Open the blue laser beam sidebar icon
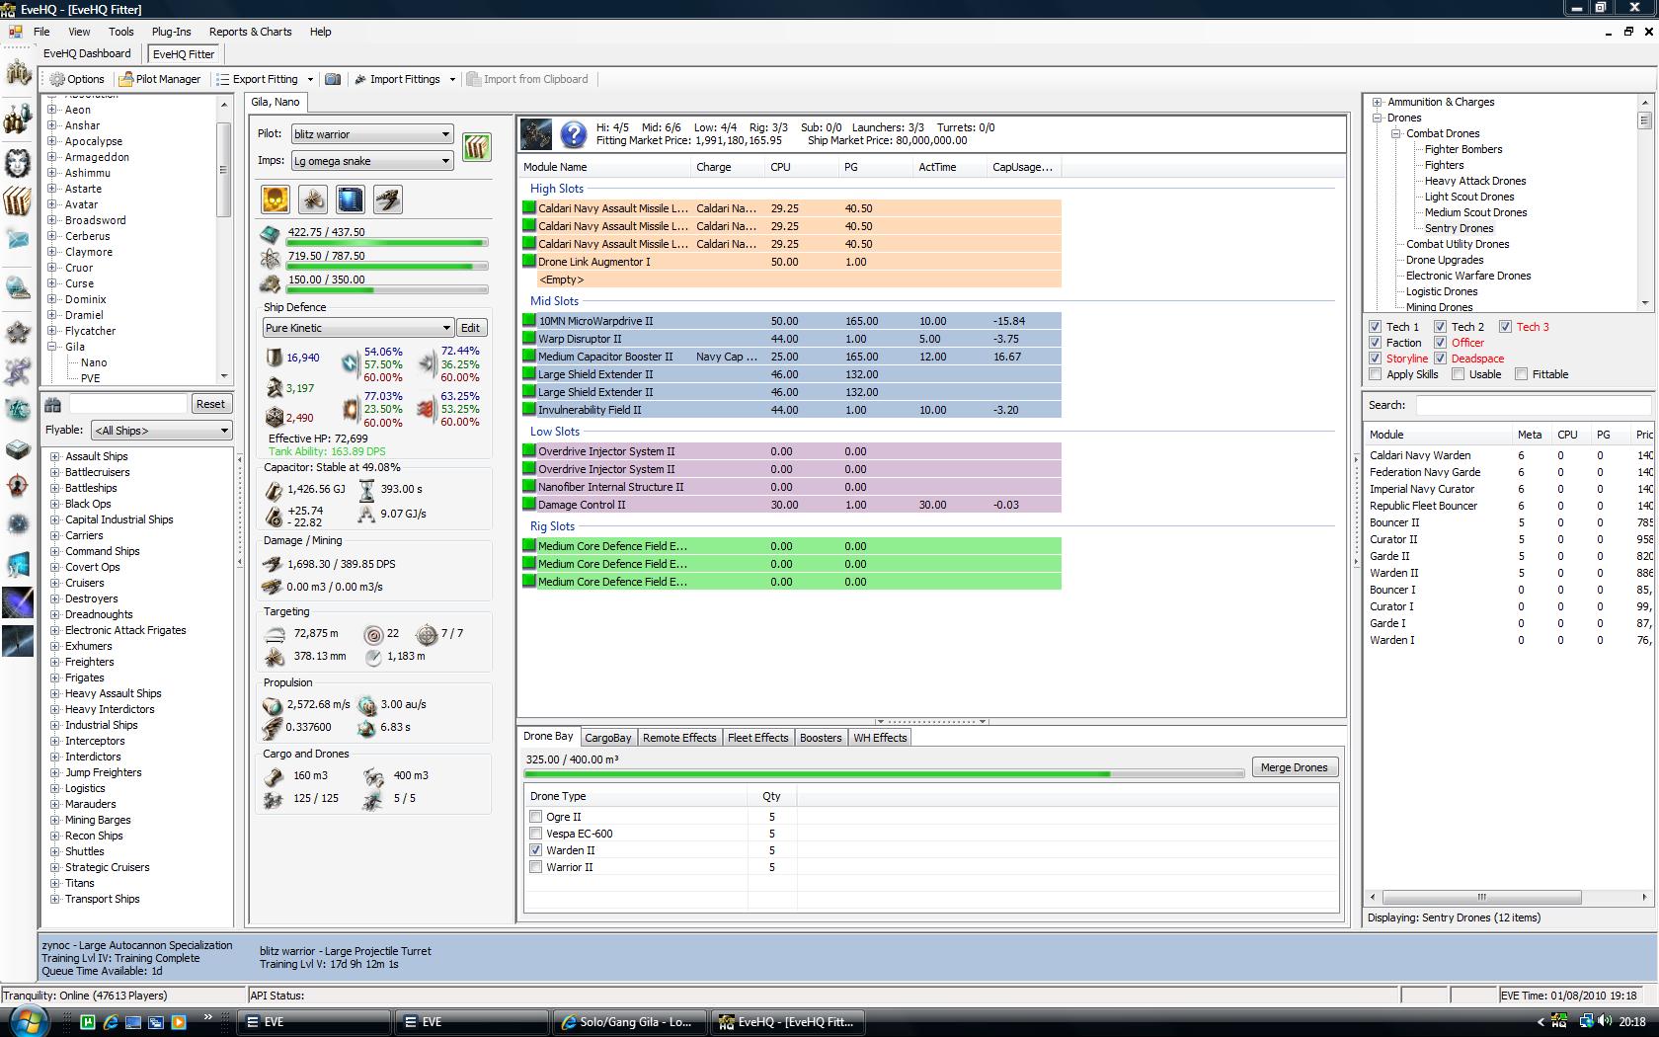Screen dimensions: 1659x1037 click(x=18, y=602)
